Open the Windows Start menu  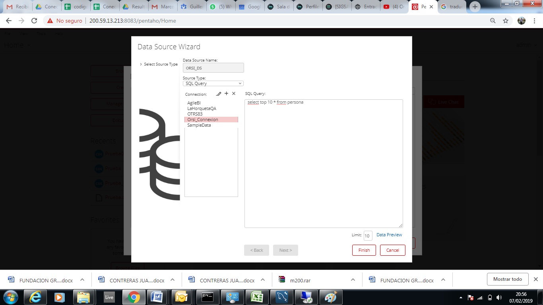point(11,297)
